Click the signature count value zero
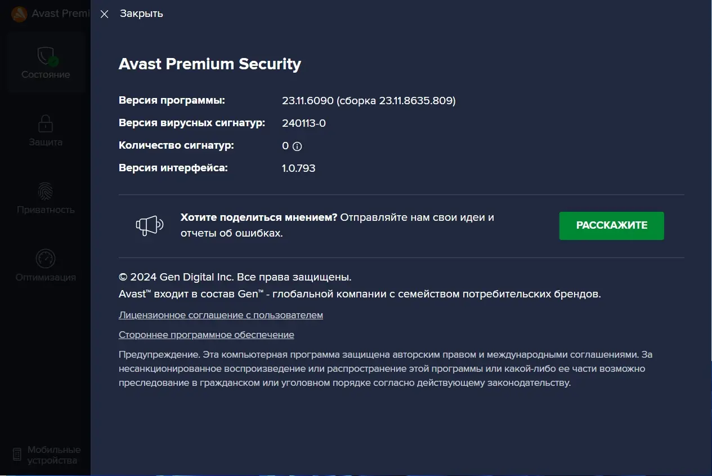 tap(285, 145)
